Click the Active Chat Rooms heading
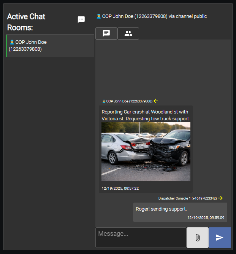The width and height of the screenshot is (236, 254). [26, 22]
